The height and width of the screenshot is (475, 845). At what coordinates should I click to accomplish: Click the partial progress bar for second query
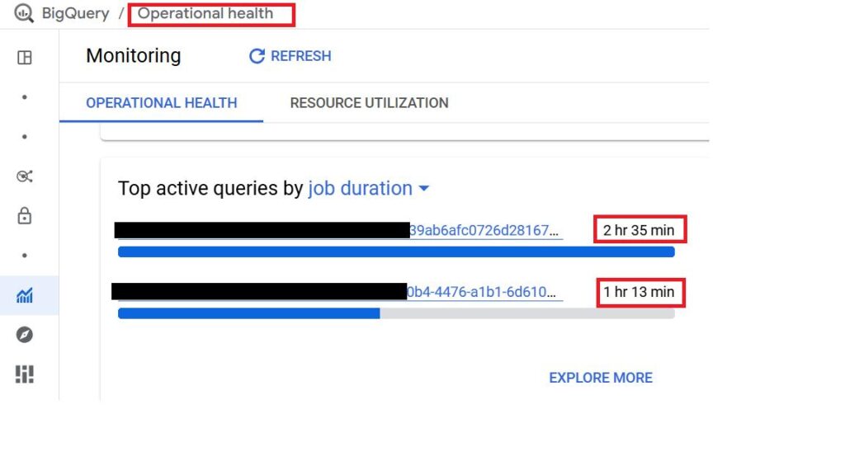click(x=396, y=313)
